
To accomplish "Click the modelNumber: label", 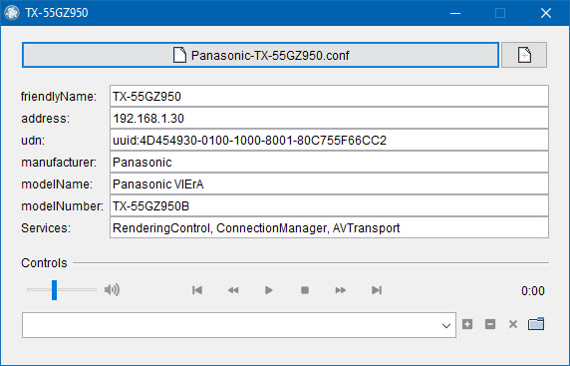I will (x=62, y=205).
